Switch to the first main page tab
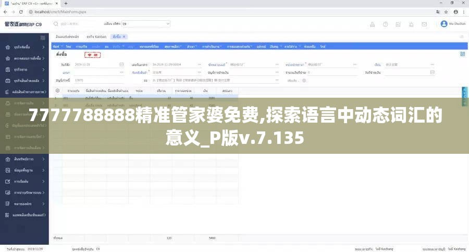The image size is (469, 252). click(x=67, y=37)
